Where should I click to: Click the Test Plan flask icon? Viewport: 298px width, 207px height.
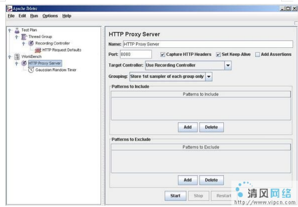(17, 30)
